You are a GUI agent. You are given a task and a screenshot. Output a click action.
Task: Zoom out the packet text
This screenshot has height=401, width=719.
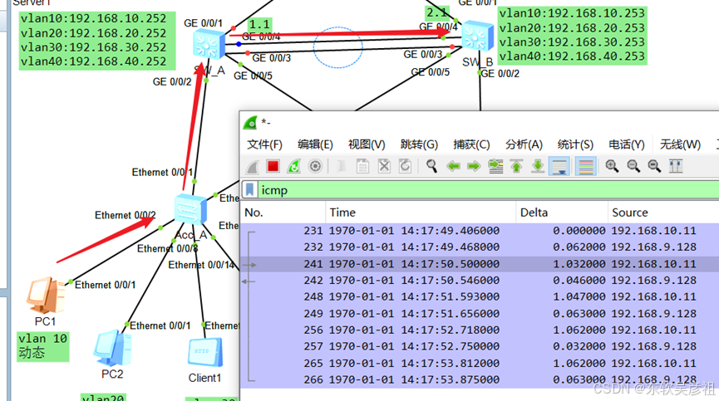(633, 166)
